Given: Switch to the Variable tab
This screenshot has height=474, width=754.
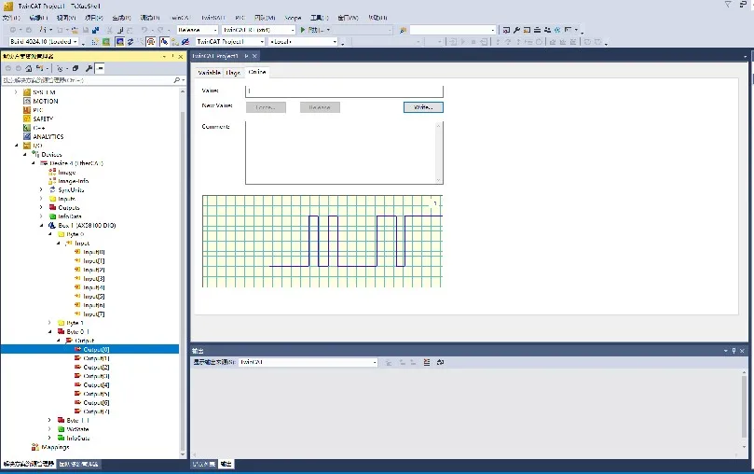Looking at the screenshot, I should pos(209,72).
